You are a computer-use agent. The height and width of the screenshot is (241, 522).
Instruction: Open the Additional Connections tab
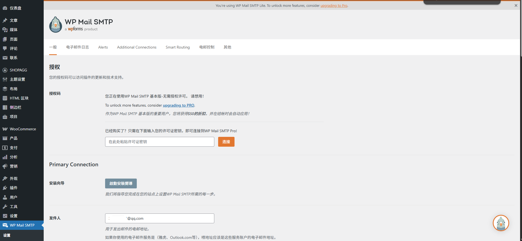coord(137,47)
